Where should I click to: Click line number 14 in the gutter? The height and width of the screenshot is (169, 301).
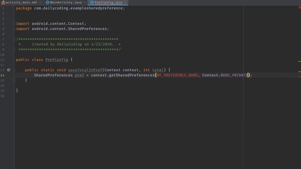pos(2,75)
